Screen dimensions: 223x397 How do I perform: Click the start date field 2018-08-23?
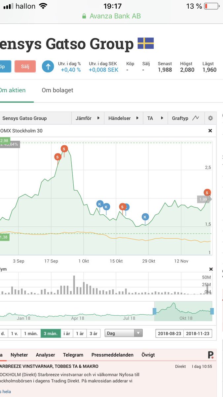click(x=169, y=333)
